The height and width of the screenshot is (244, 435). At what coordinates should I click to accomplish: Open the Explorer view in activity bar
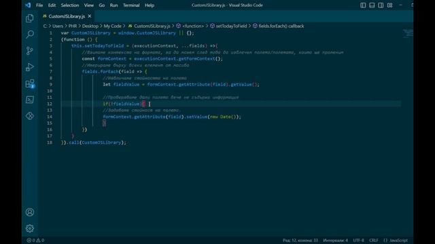point(30,18)
